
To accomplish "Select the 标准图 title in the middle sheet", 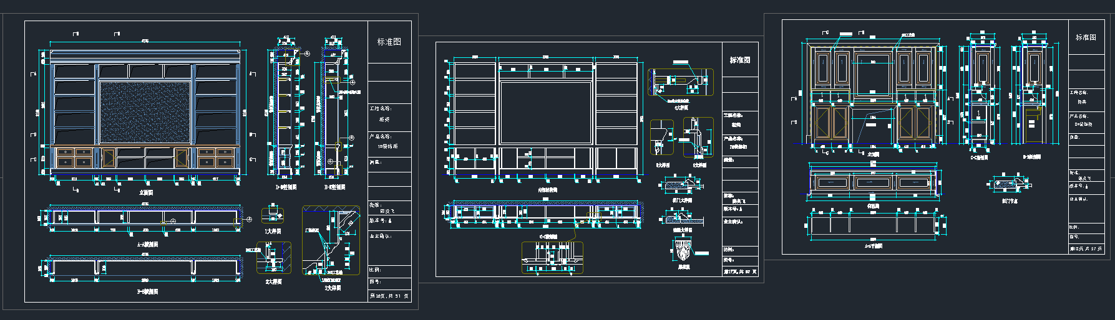I will tap(740, 60).
